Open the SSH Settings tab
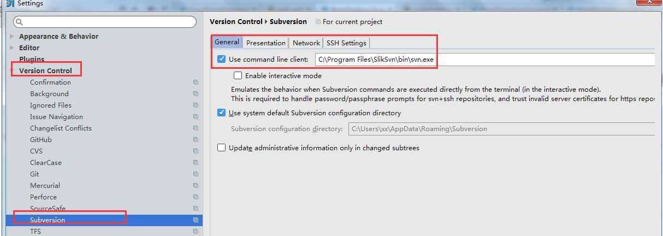The image size is (663, 236). click(x=346, y=43)
